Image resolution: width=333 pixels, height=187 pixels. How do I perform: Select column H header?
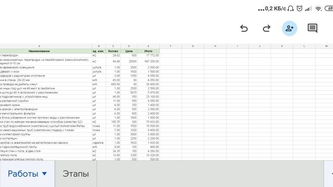tap(215, 46)
